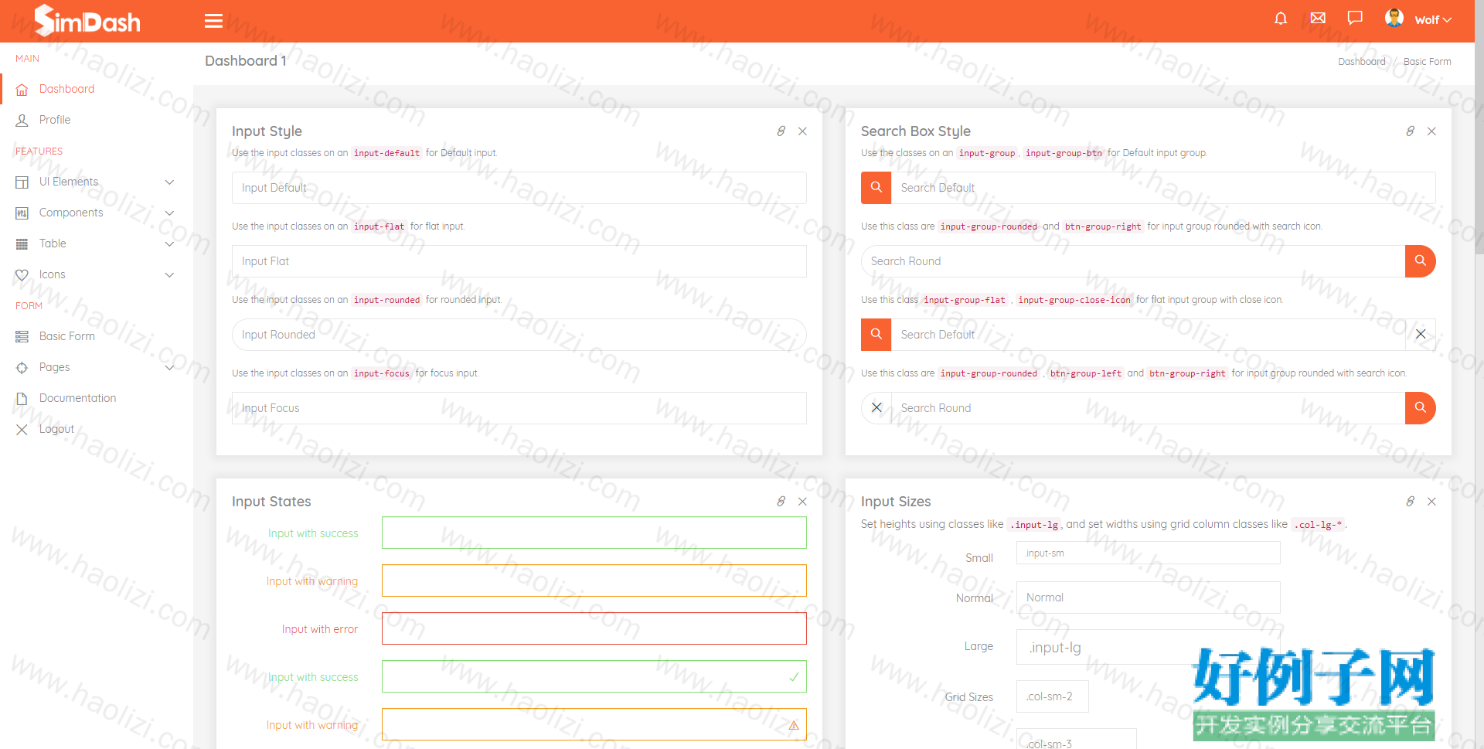Click the Pages diamond icon
1484x749 pixels.
click(x=22, y=368)
